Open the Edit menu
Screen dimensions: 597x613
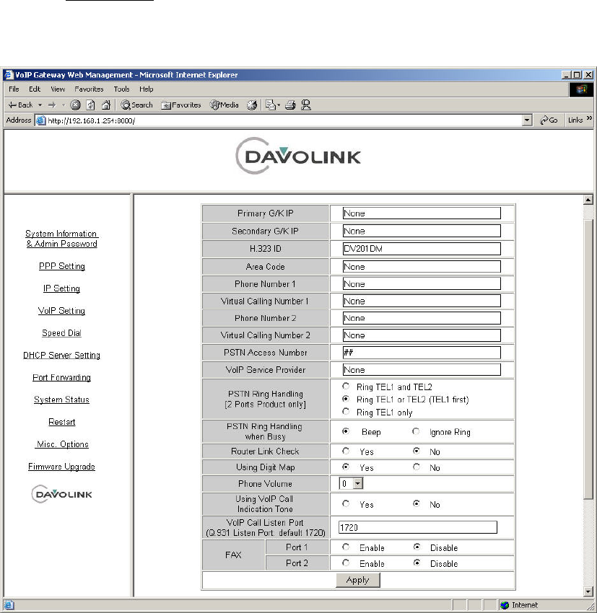coord(35,89)
